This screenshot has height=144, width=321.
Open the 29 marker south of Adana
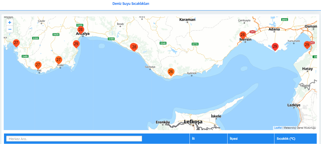click(x=275, y=47)
